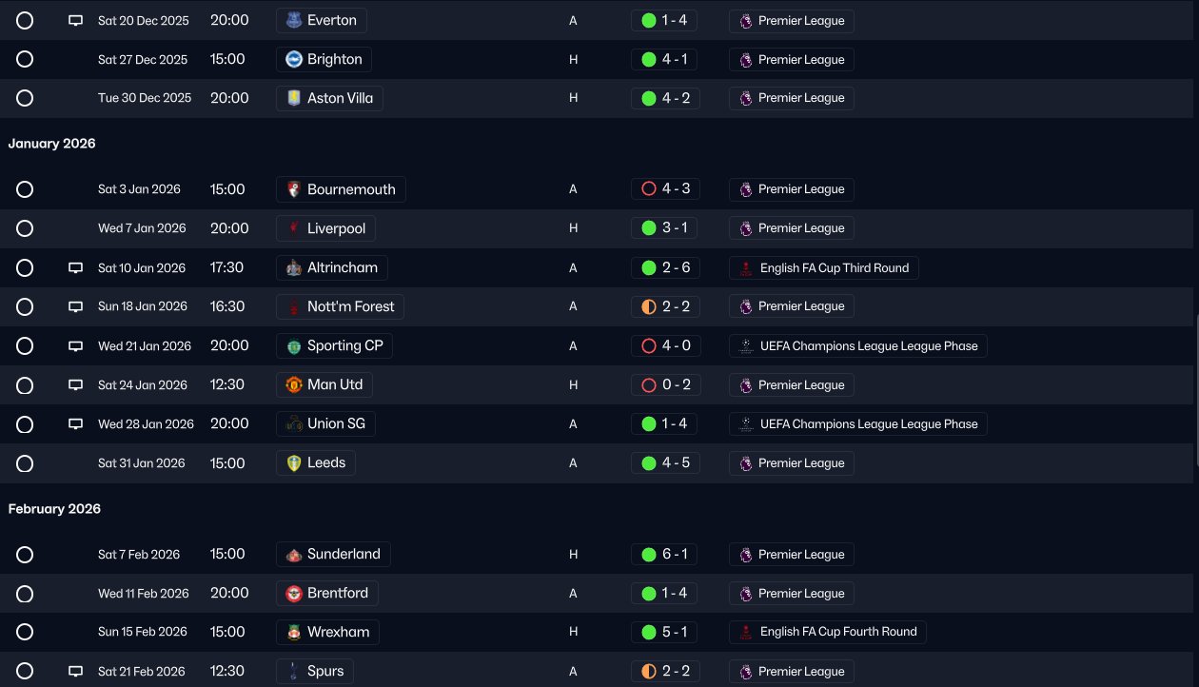Viewport: 1199px width, 687px height.
Task: Open English FA Cup Third Round competition
Action: (x=824, y=268)
